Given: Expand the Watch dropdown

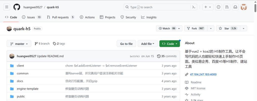Looking at the screenshot, I should pyautogui.click(x=169, y=29).
